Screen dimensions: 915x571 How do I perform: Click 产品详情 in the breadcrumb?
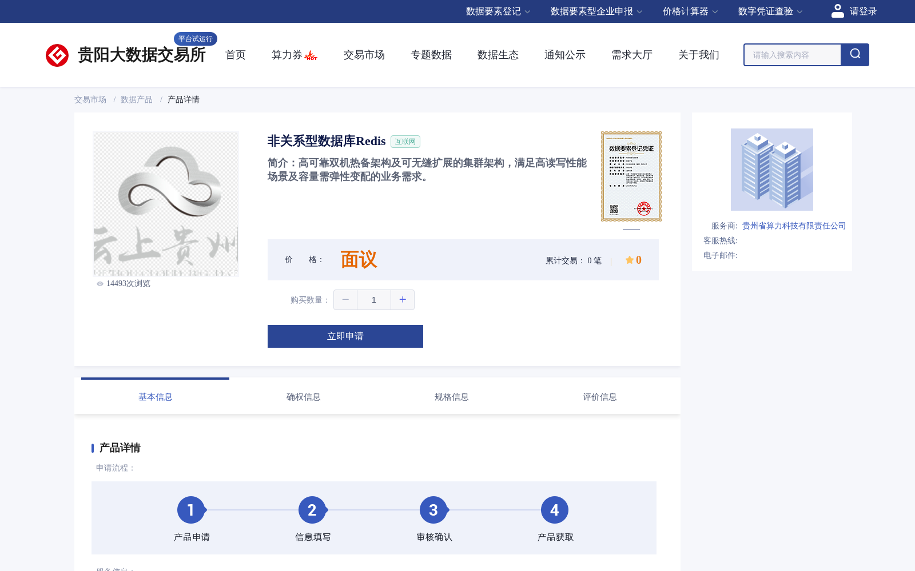[x=184, y=99]
